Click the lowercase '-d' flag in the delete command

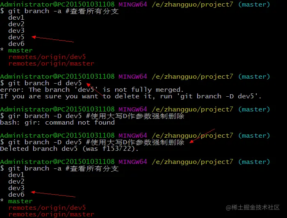point(57,83)
